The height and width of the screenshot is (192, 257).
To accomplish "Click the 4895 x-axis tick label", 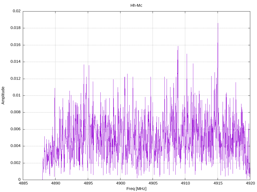I will tap(88, 183).
